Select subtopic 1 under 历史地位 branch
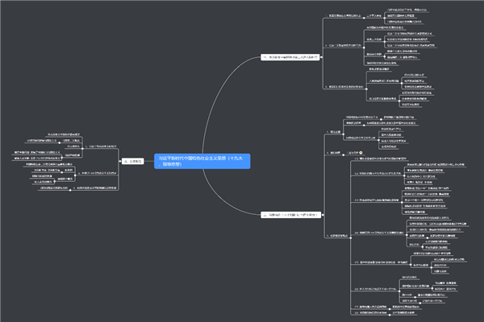 101,146
